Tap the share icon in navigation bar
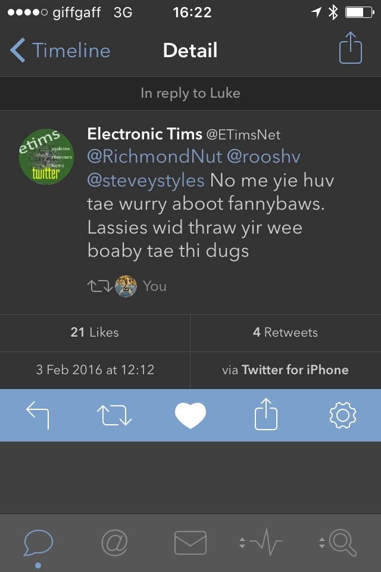Screen dimensions: 381x572 pos(351,49)
